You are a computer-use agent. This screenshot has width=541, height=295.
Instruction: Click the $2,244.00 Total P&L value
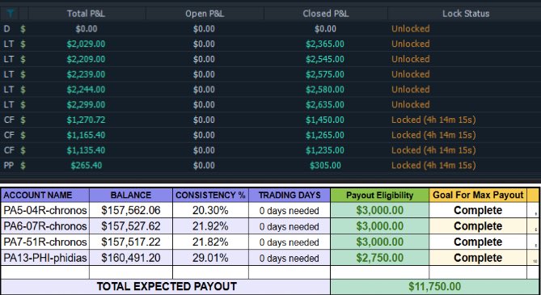point(86,90)
